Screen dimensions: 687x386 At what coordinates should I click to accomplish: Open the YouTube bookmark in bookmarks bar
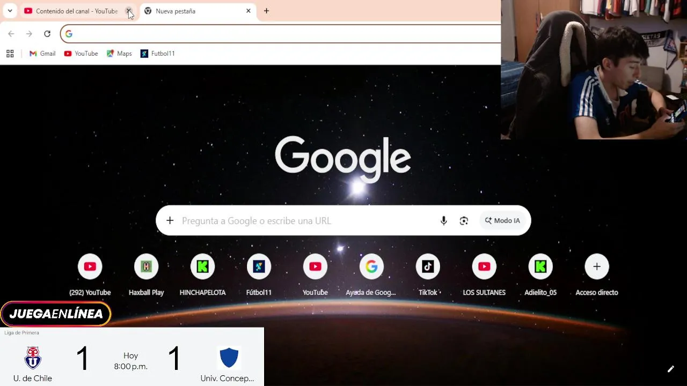(x=81, y=54)
